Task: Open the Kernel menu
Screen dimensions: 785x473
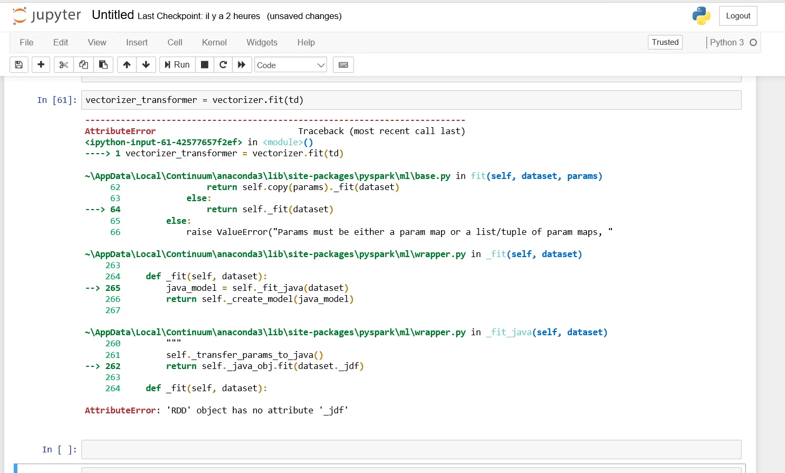Action: (214, 42)
